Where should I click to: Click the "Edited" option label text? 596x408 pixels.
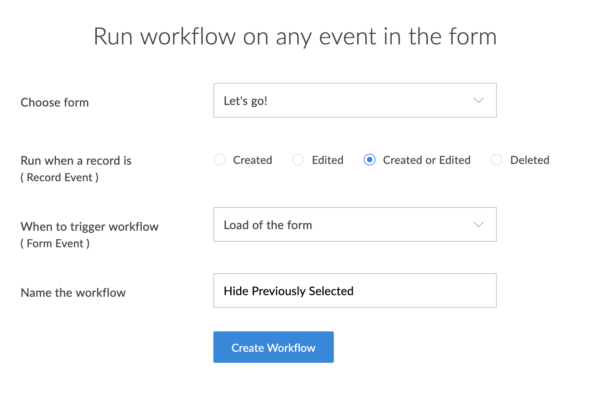pos(328,160)
